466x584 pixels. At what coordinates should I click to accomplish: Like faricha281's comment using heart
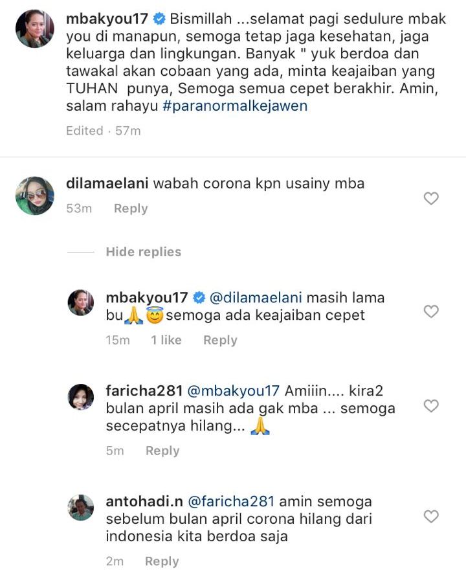tap(431, 406)
